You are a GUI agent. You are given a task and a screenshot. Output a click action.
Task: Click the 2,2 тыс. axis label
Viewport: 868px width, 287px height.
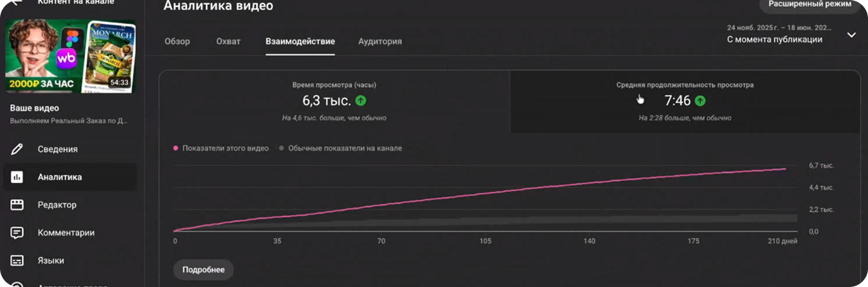[x=821, y=210]
